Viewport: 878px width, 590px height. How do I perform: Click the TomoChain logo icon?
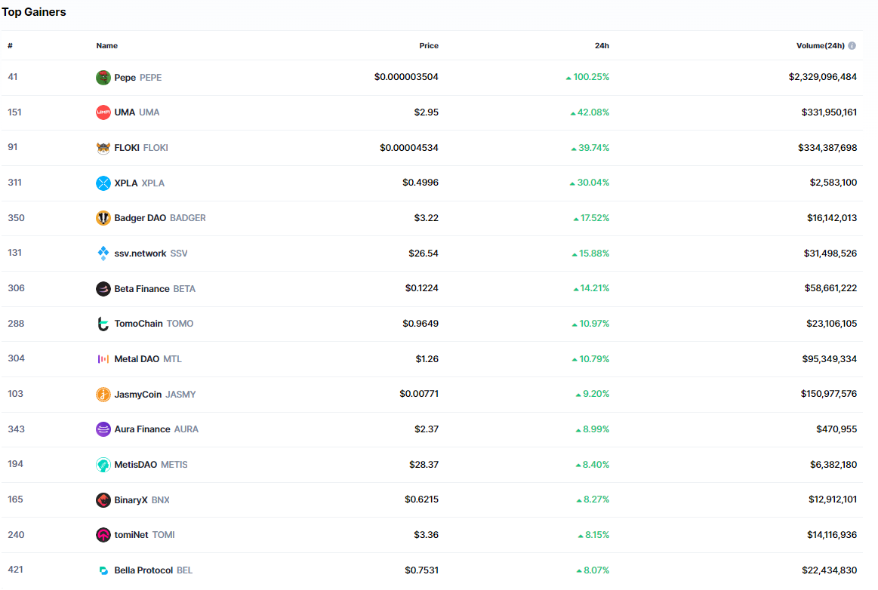click(103, 324)
